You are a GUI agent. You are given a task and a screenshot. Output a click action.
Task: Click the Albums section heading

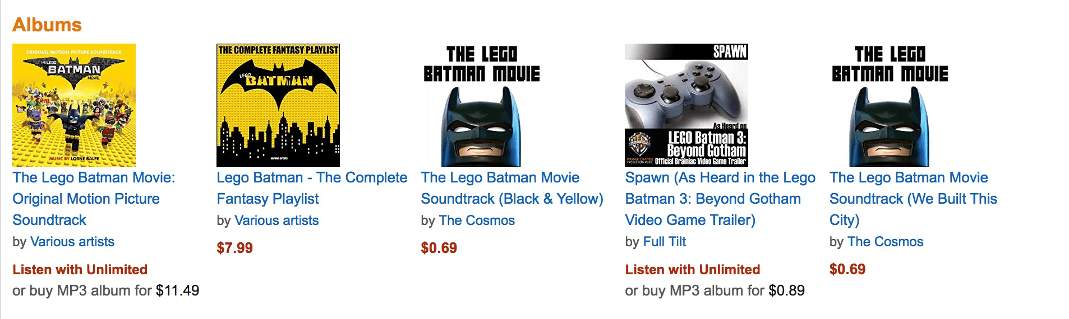(47, 25)
